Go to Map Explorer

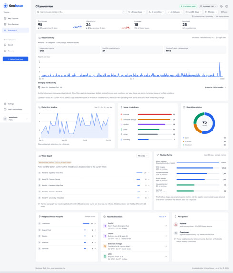[x=15, y=18]
